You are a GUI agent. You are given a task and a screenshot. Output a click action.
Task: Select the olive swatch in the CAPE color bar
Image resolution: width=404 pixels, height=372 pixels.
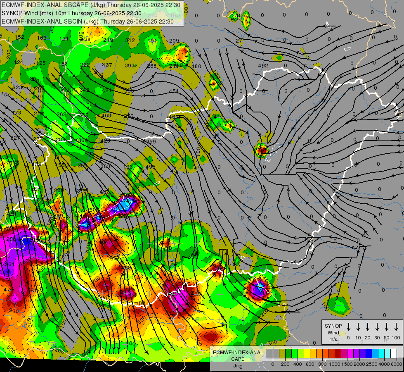click(x=282, y=354)
